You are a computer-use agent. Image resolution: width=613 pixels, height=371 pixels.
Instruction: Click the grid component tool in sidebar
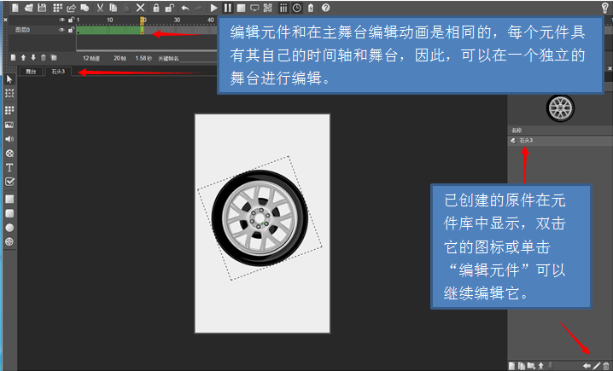point(9,110)
